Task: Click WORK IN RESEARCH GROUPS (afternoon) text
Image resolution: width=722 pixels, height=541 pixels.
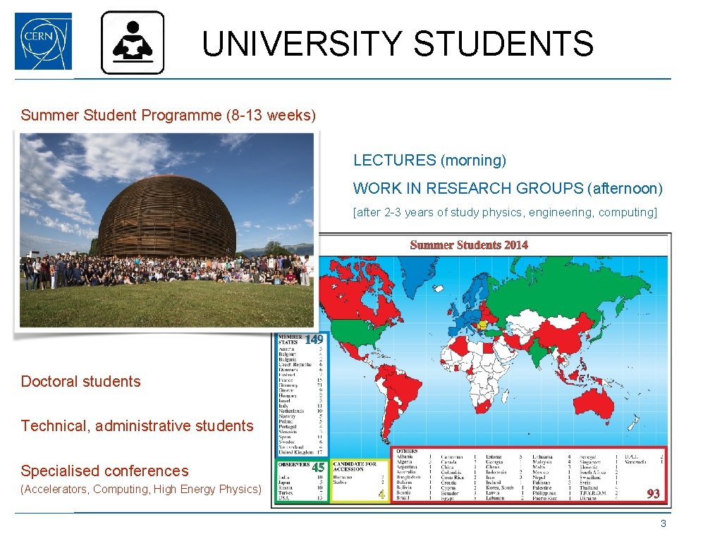Action: (x=508, y=188)
